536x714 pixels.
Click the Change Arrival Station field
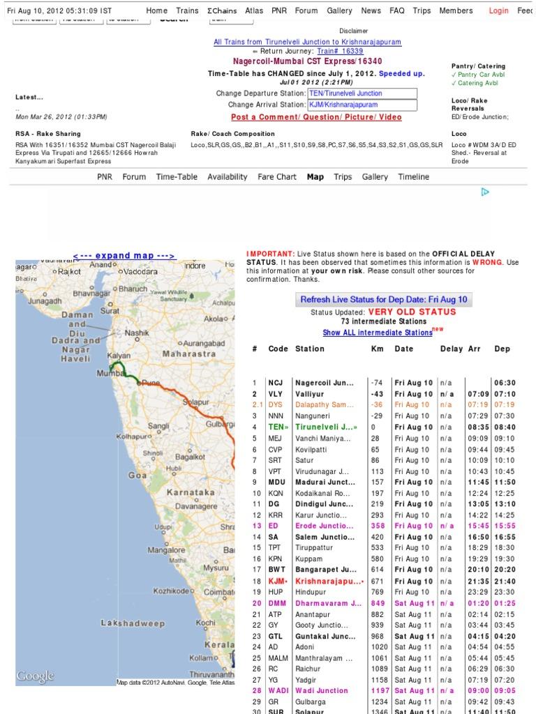362,105
